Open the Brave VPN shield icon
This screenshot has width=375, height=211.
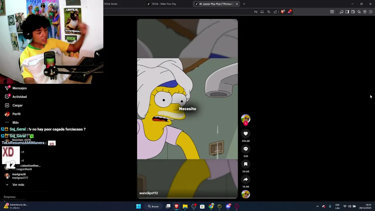(x=365, y=12)
